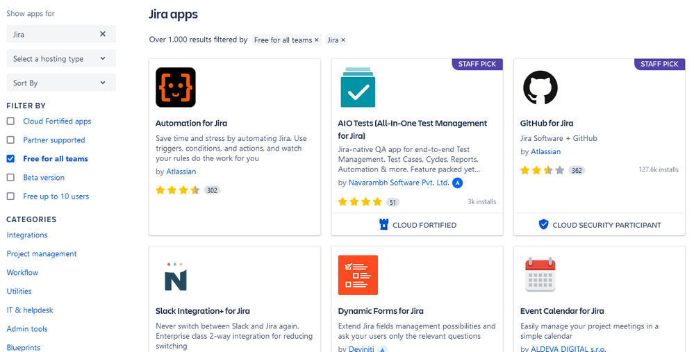
Task: Click the star rating of Automation for Jira
Action: 177,190
